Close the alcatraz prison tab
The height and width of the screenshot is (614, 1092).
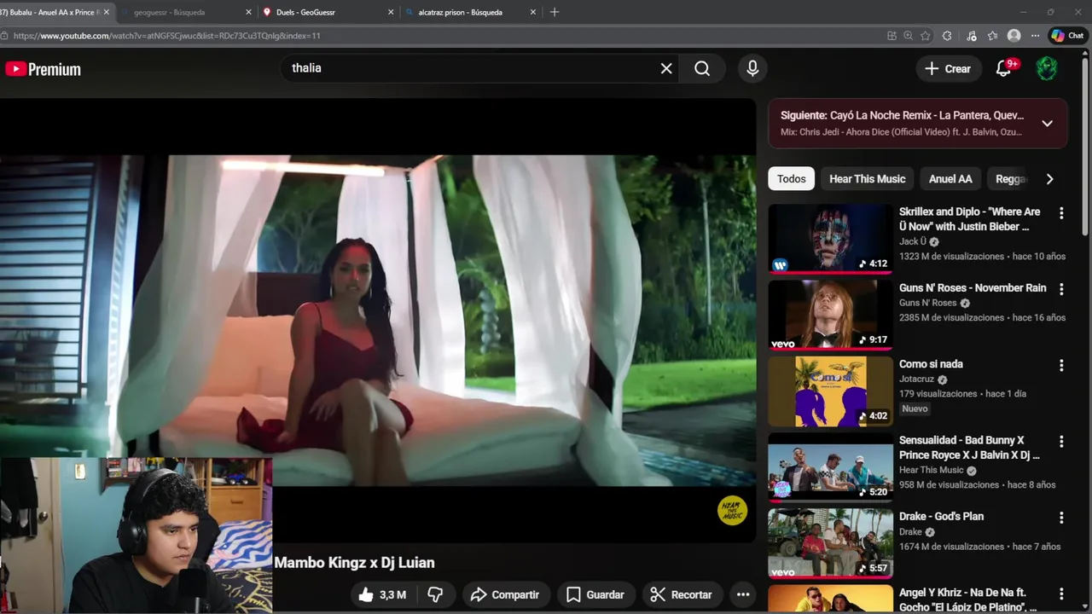coord(533,12)
